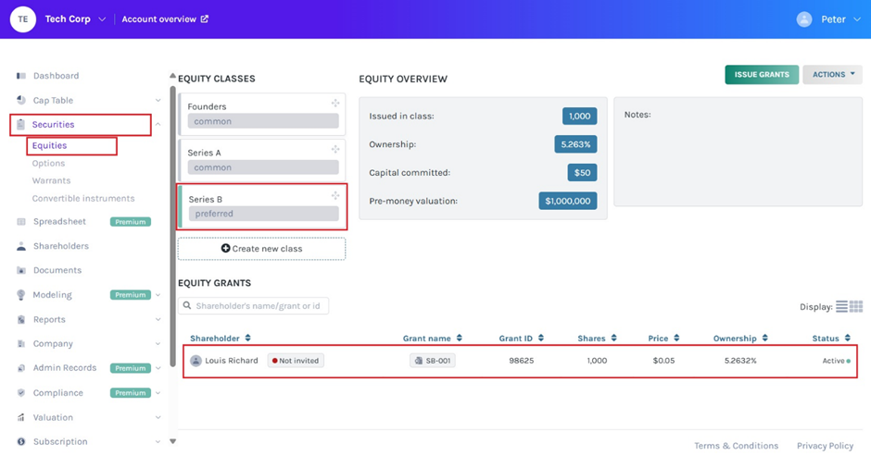The width and height of the screenshot is (871, 456).
Task: Switch to list display view icon
Action: pos(841,307)
